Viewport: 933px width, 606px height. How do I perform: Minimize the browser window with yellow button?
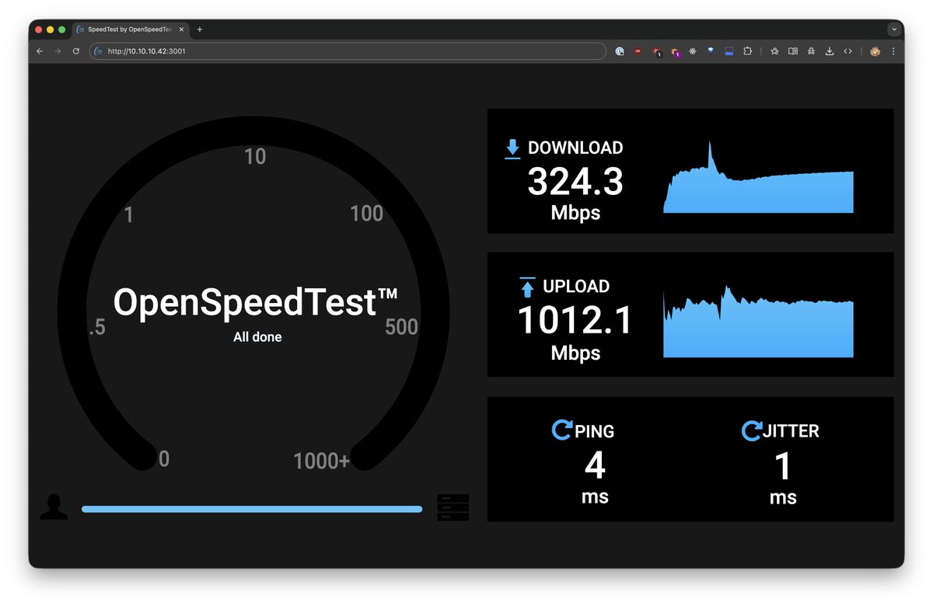51,30
